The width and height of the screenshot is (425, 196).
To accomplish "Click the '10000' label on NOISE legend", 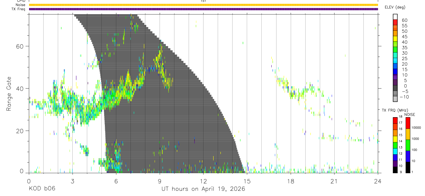I will point(416,128).
